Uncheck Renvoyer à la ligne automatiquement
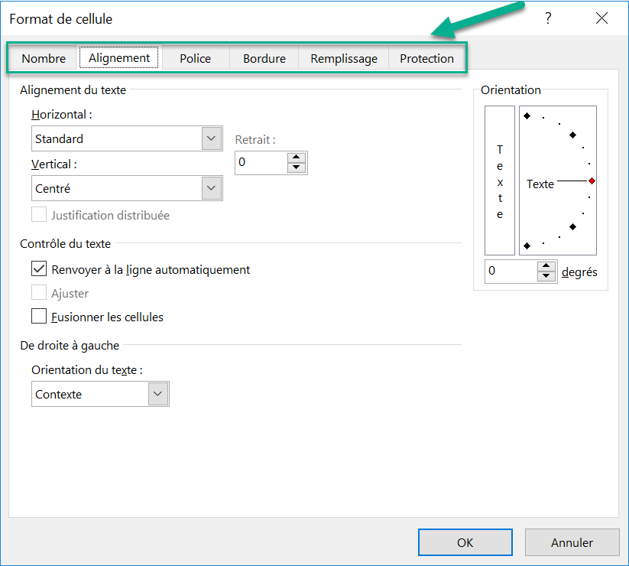 pos(39,269)
